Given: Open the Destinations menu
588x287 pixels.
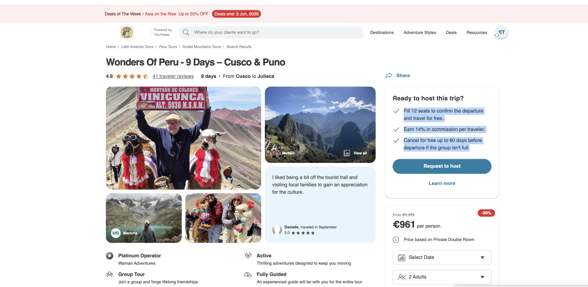Looking at the screenshot, I should coord(382,33).
